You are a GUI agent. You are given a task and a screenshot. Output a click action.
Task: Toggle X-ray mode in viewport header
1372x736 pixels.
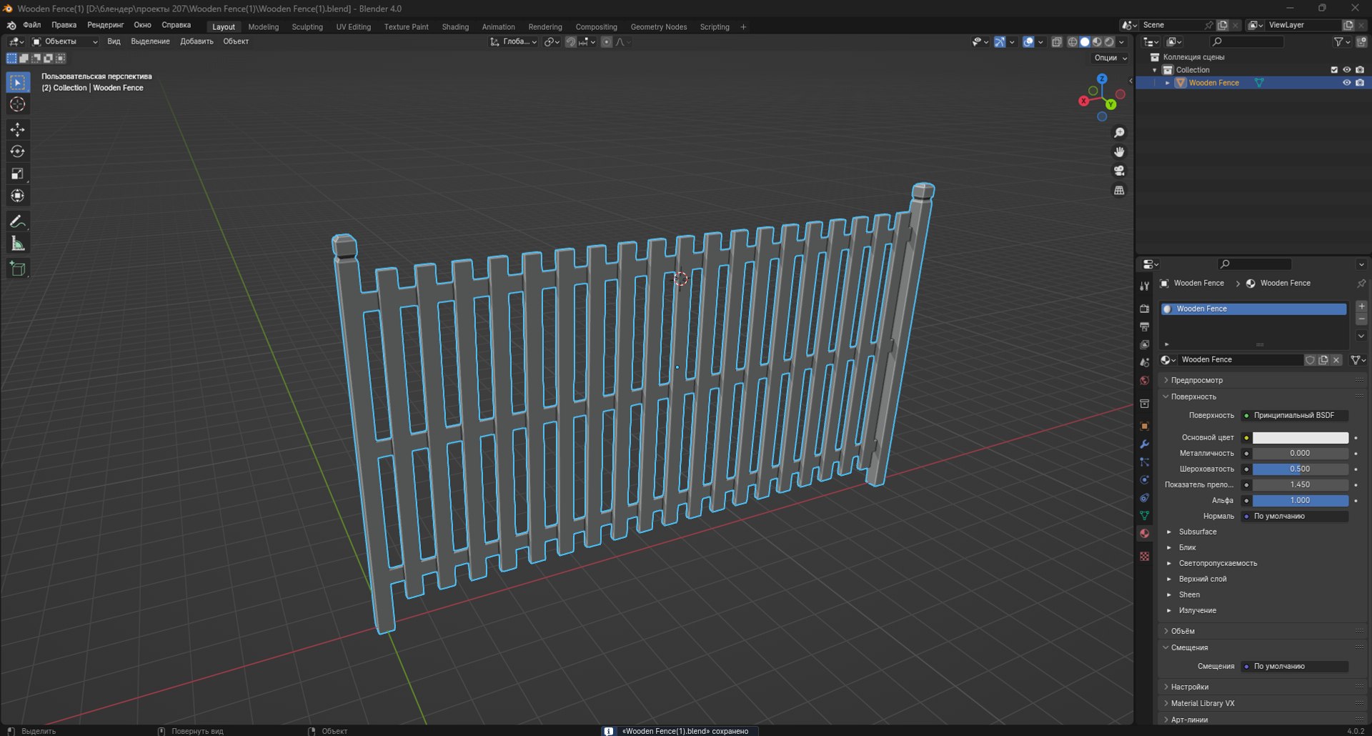coord(1057,42)
